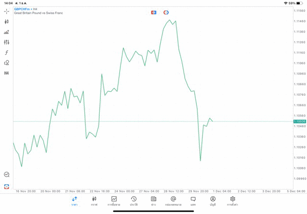The image size is (307, 214).
Task: Open the drawing objects shapes icon
Action: click(7, 63)
